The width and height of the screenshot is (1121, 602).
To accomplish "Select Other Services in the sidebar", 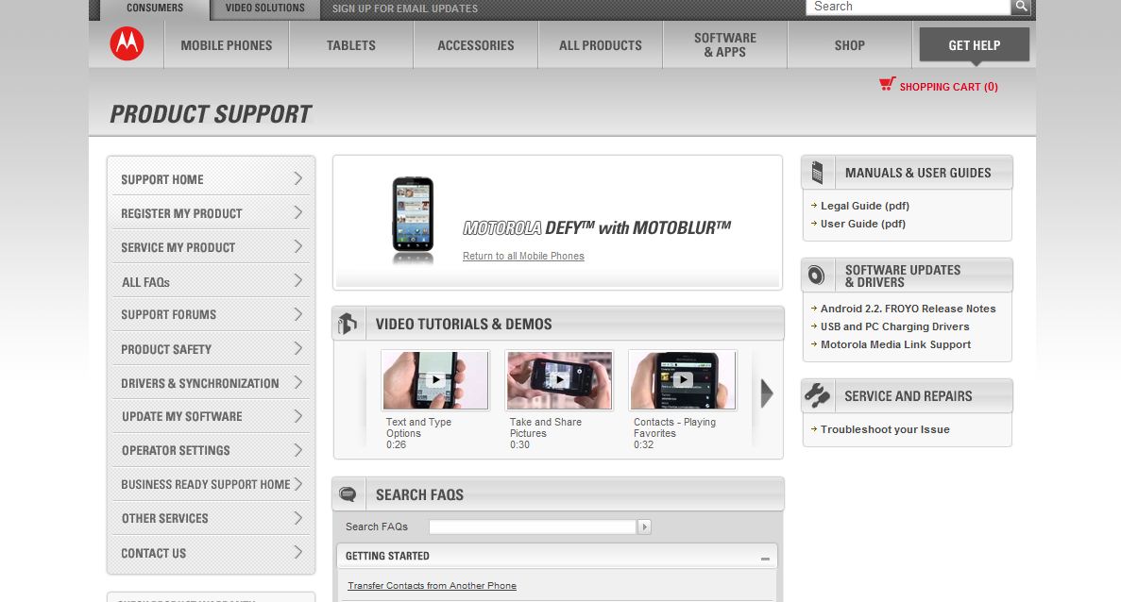I will click(211, 518).
